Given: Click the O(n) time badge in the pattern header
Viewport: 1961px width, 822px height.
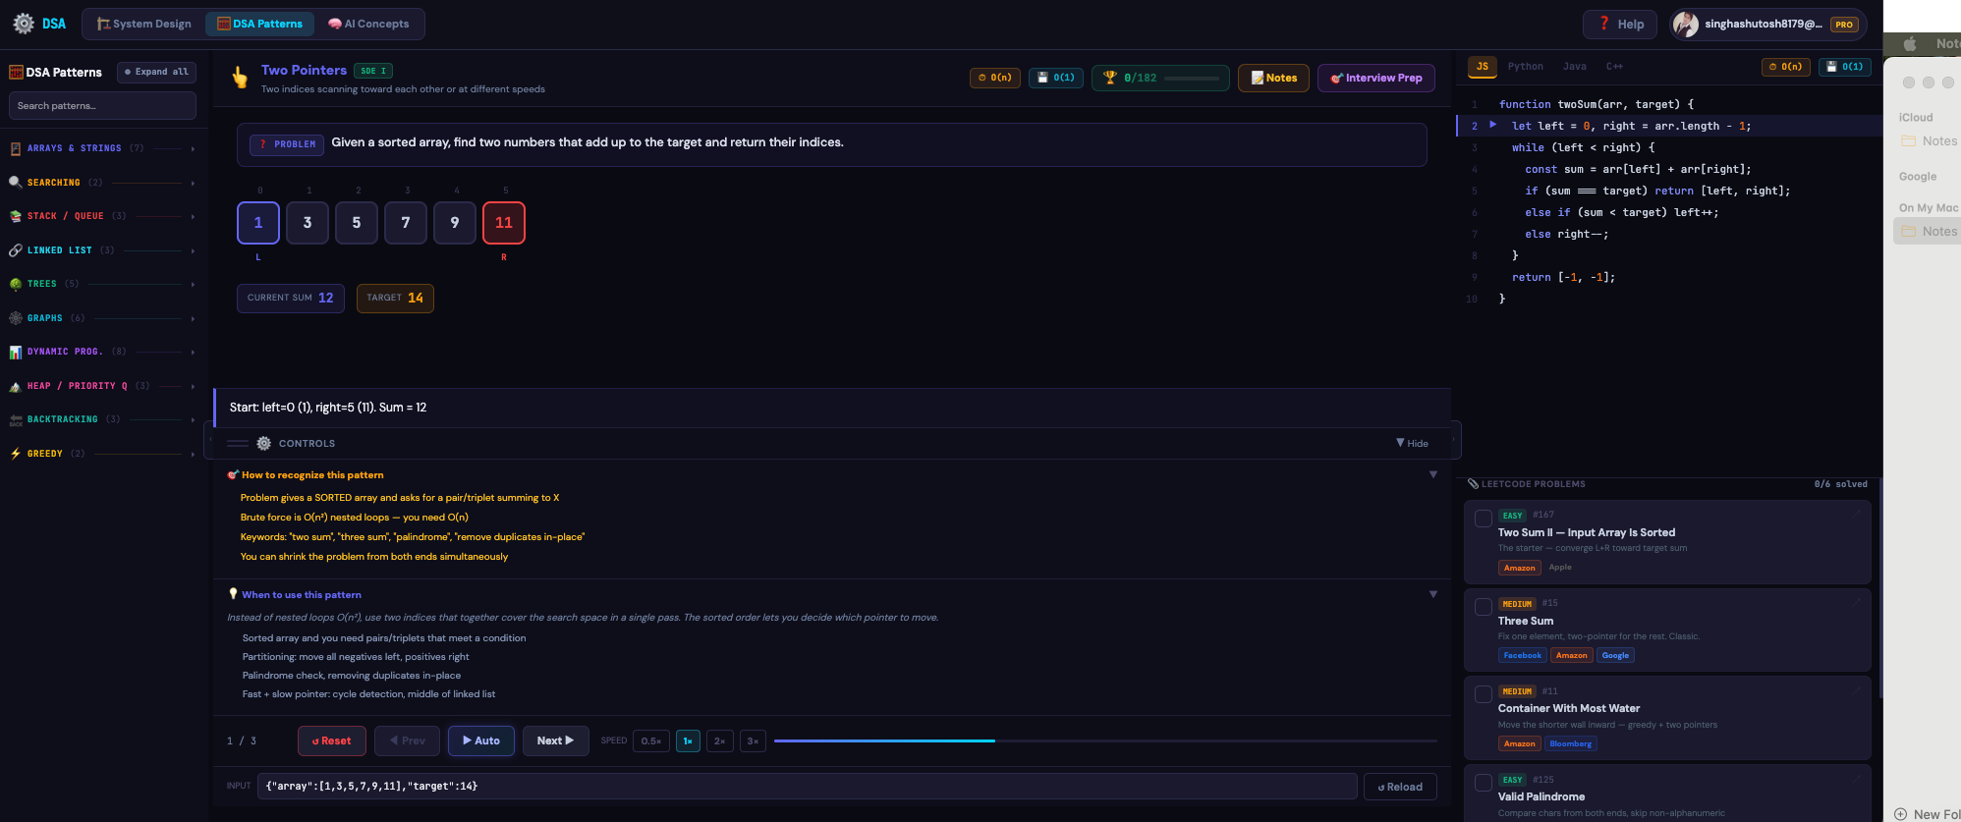Looking at the screenshot, I should coord(995,78).
